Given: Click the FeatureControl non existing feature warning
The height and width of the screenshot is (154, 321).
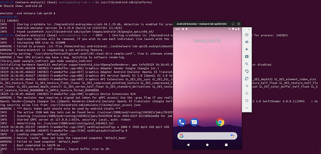Looking at the screenshot, I should 52,50.
